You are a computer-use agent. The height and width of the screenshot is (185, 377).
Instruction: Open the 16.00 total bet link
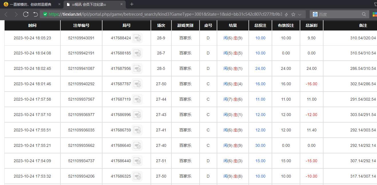[x=260, y=84]
